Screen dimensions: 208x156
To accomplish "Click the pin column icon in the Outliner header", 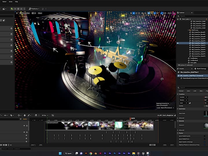I will [180, 19].
